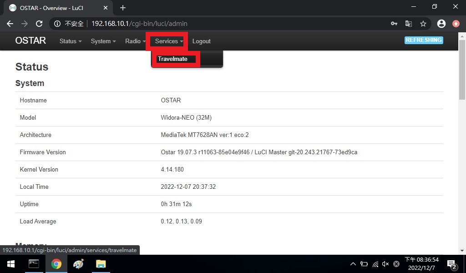Open a new tab with the plus icon
This screenshot has width=466, height=273.
click(x=123, y=8)
